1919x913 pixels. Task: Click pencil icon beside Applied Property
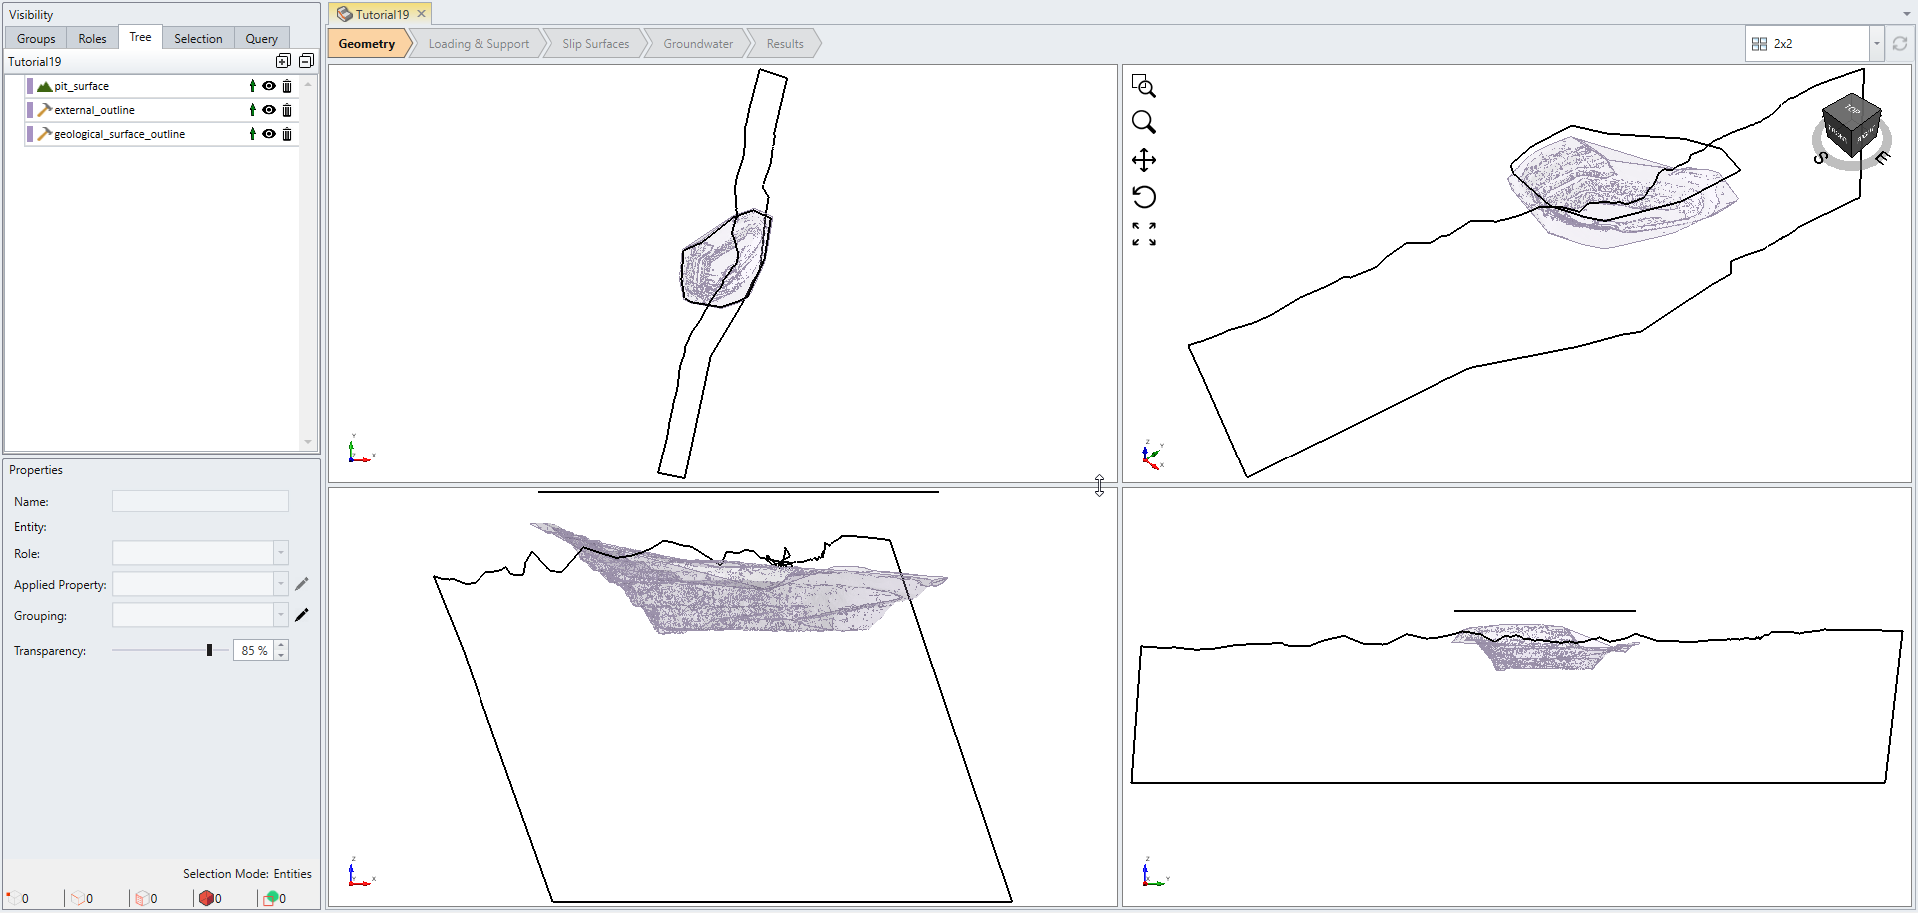pos(302,584)
